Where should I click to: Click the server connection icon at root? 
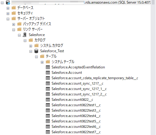click(8, 2)
